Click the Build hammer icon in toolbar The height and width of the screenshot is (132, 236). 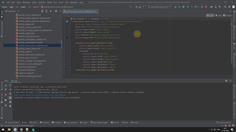[x=131, y=7]
